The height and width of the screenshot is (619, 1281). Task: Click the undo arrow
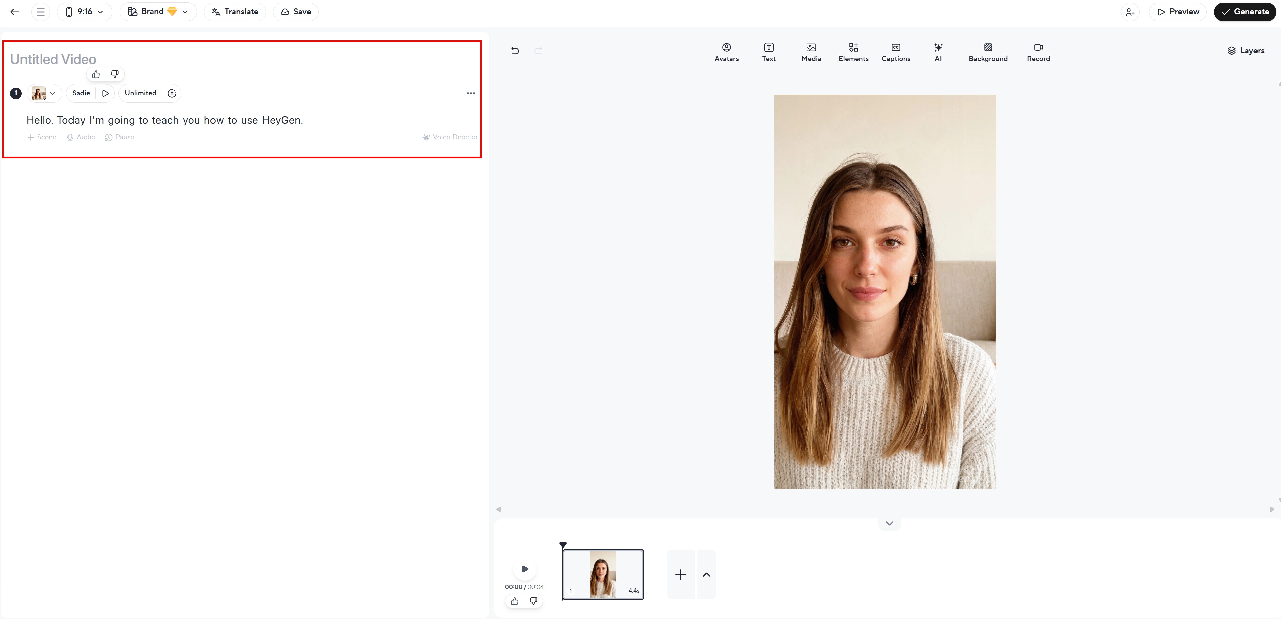(515, 50)
